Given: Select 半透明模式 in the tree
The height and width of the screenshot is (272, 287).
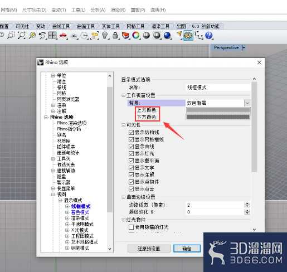Looking at the screenshot, I should click(82, 224).
